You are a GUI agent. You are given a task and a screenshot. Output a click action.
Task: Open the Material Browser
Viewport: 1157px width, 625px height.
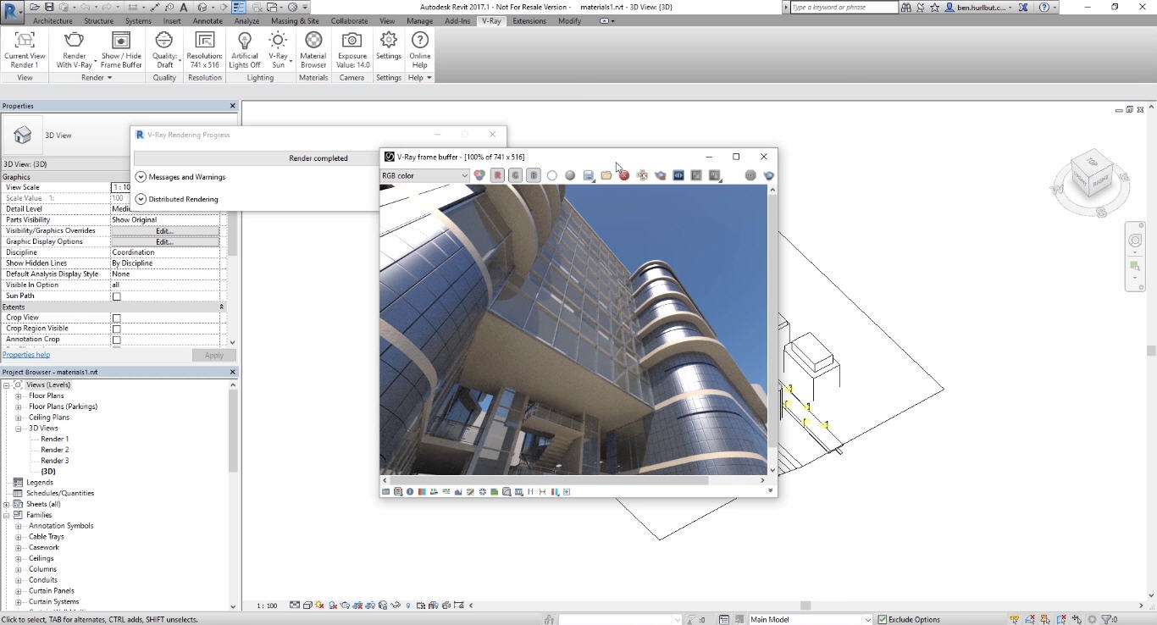click(313, 49)
